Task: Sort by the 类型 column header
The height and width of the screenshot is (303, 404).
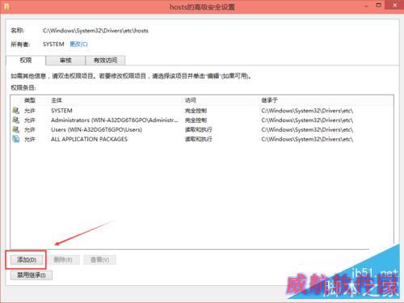Action: point(30,100)
